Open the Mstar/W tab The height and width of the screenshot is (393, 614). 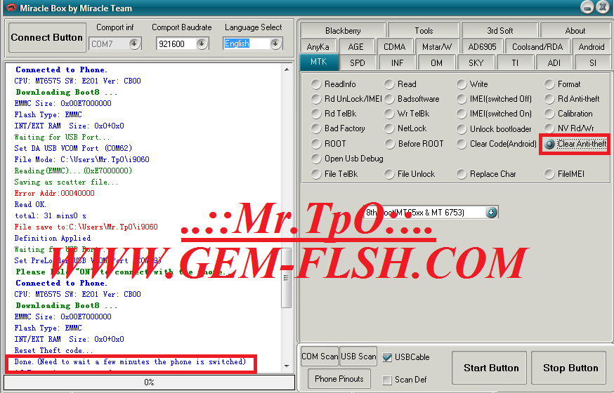click(x=437, y=46)
